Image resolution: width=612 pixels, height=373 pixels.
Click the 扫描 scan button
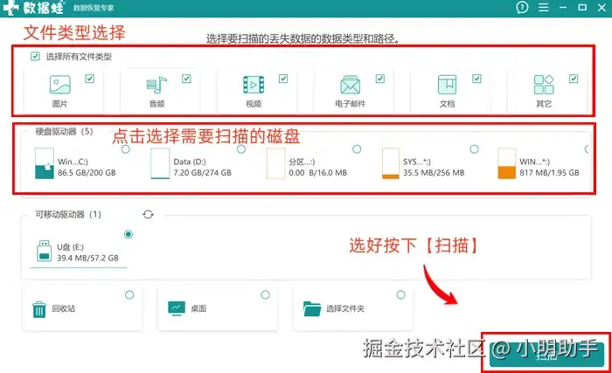tap(546, 355)
